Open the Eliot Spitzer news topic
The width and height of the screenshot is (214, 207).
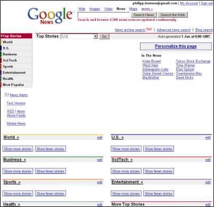(x=185, y=69)
